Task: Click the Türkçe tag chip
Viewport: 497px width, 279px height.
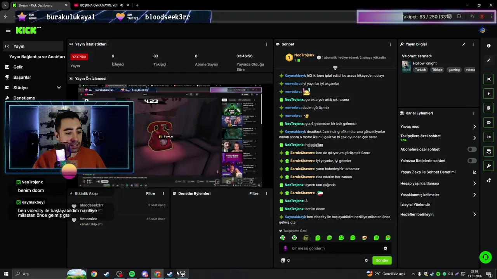Action: [x=437, y=70]
